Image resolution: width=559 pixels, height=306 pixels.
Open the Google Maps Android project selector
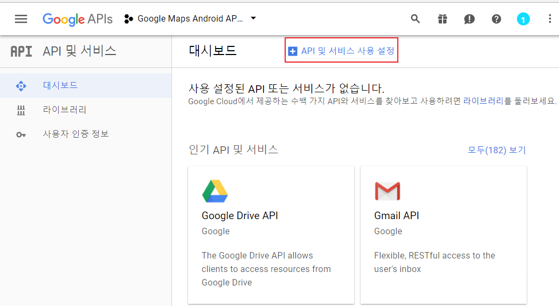click(x=190, y=18)
